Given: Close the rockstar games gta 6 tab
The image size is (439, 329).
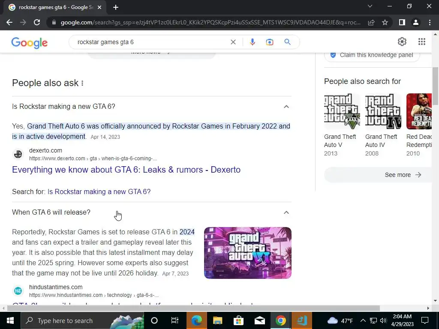Looking at the screenshot, I should (99, 7).
